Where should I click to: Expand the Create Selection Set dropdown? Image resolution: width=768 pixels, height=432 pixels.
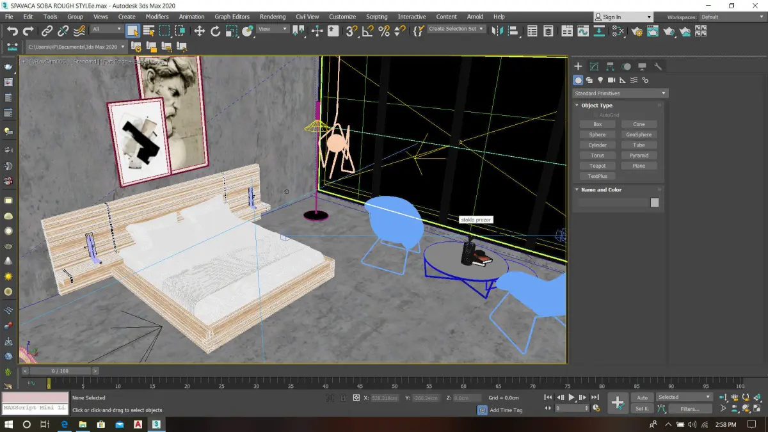[456, 29]
